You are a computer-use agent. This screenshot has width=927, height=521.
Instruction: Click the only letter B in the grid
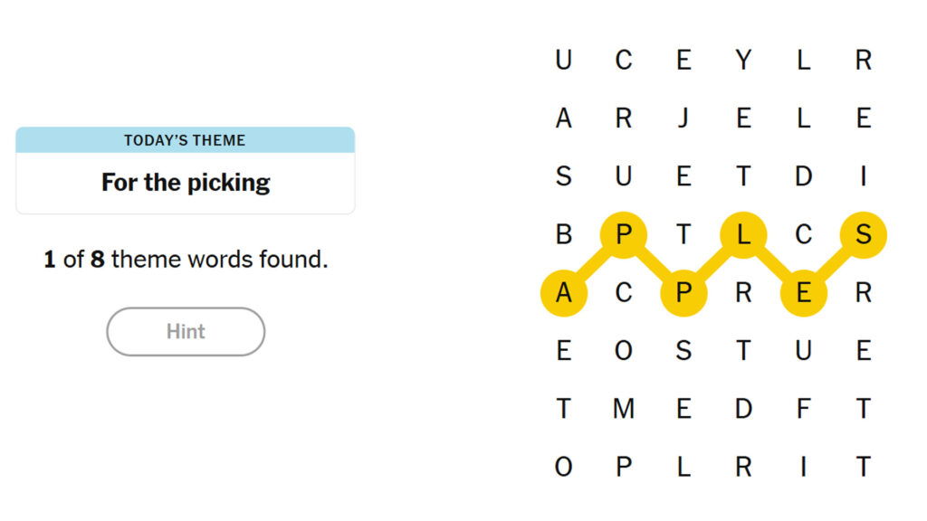tap(564, 235)
